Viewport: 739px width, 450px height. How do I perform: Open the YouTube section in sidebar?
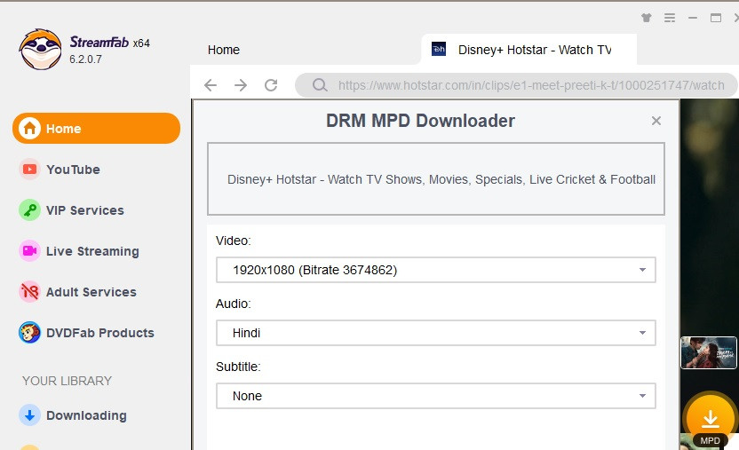point(72,170)
